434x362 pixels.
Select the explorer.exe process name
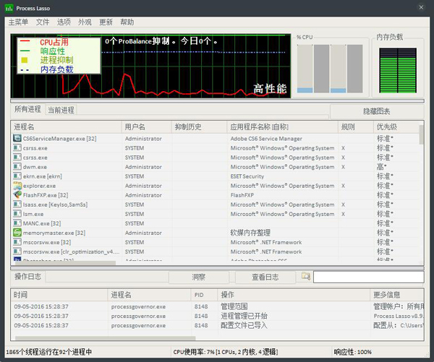click(x=39, y=186)
